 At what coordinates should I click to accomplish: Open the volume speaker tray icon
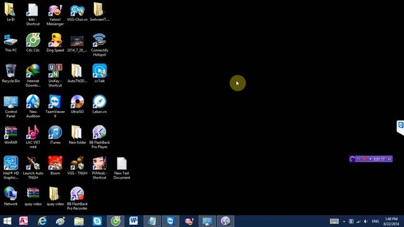pyautogui.click(x=365, y=221)
